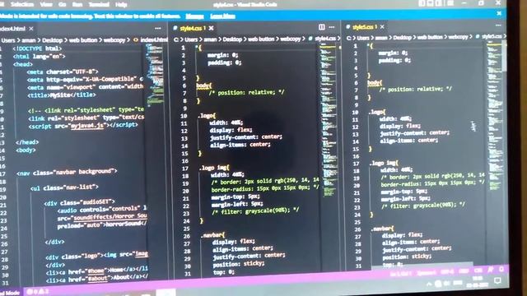527x296 pixels.
Task: Follow the myjava4.js script link
Action: (87, 126)
